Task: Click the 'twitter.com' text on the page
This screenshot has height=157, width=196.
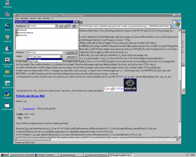Action: (x=21, y=101)
